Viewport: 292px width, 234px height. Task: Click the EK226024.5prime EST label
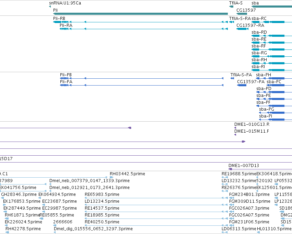(x=23, y=222)
